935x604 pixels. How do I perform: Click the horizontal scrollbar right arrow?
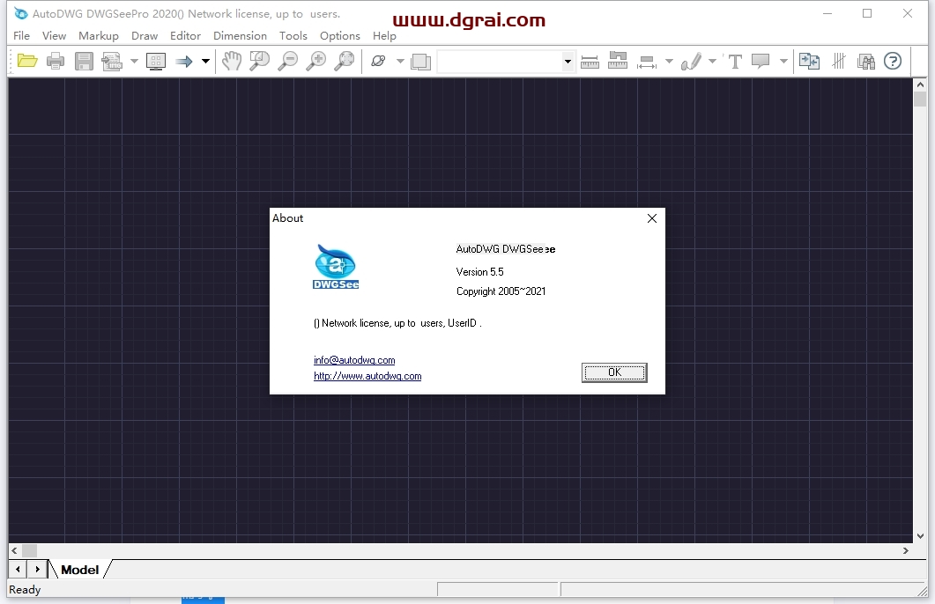coord(906,550)
